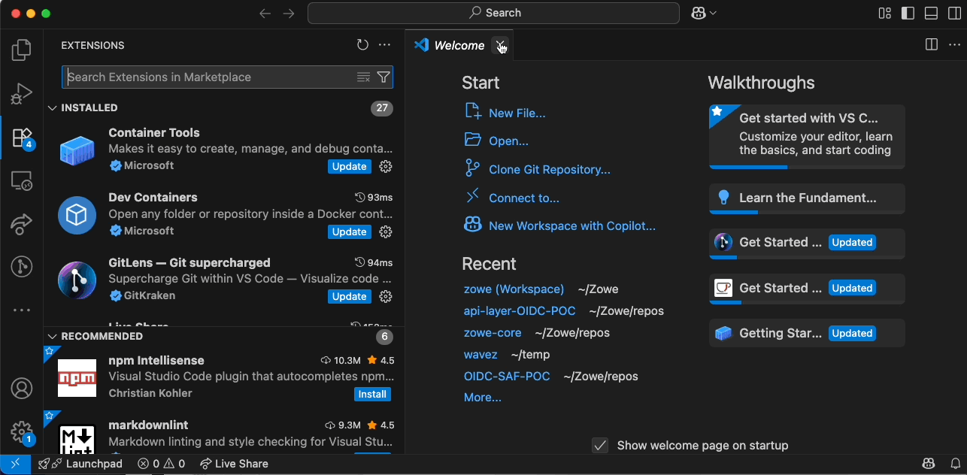Open recent zowe (Workspace)
Screen dimensions: 967x475
pyautogui.click(x=514, y=289)
